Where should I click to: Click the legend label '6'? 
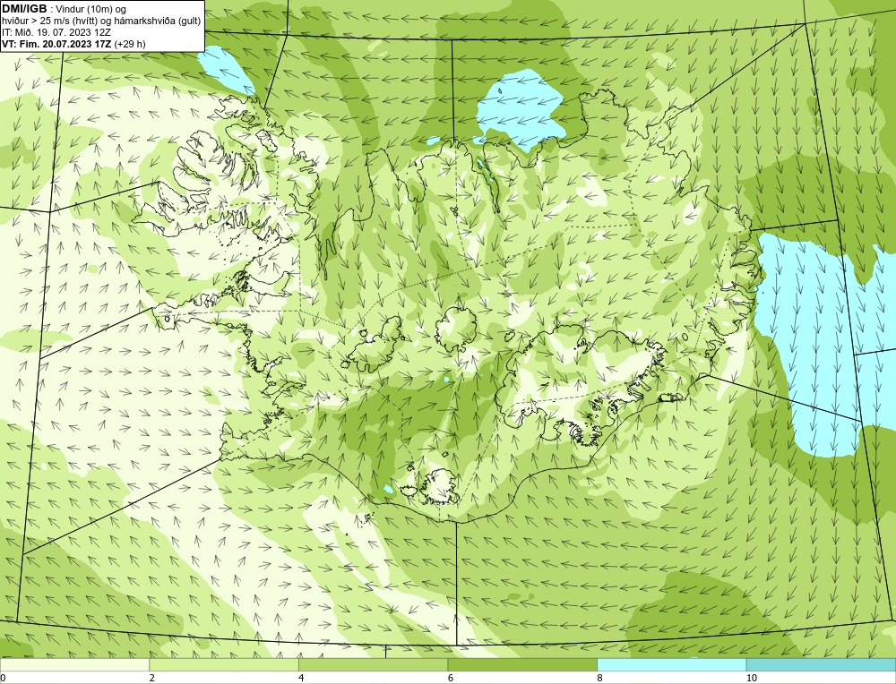tap(451, 678)
